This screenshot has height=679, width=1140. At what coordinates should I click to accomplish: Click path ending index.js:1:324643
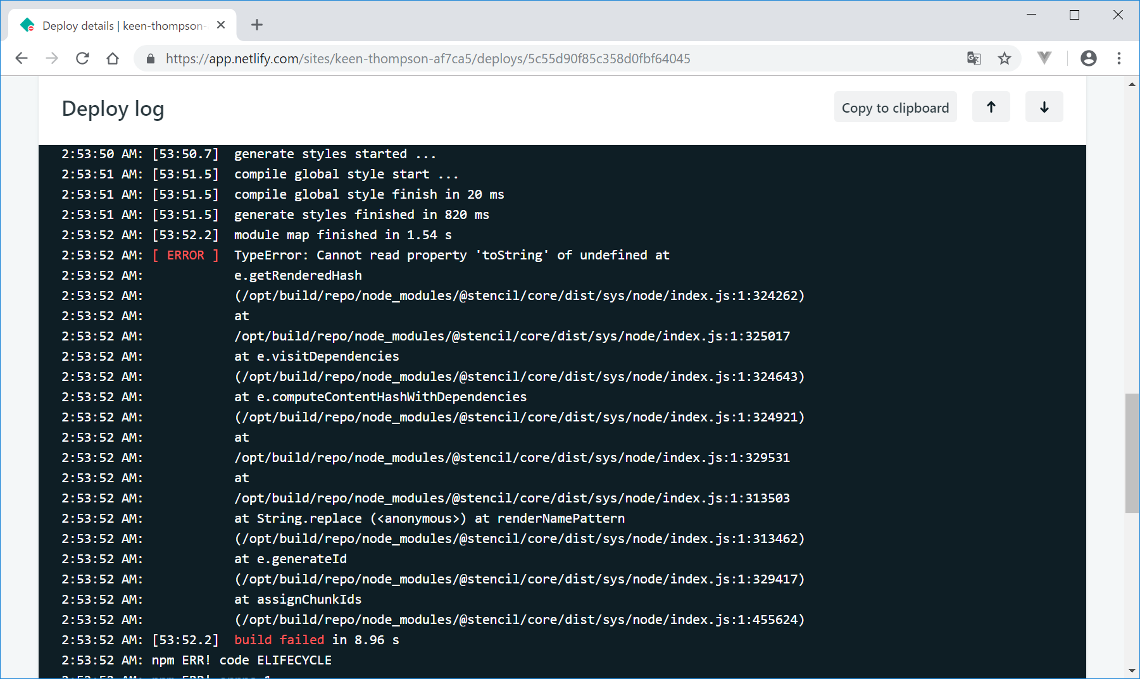(520, 377)
